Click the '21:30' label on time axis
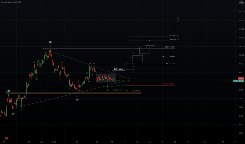Image resolution: width=245 pixels, height=144 pixels. click(54, 142)
